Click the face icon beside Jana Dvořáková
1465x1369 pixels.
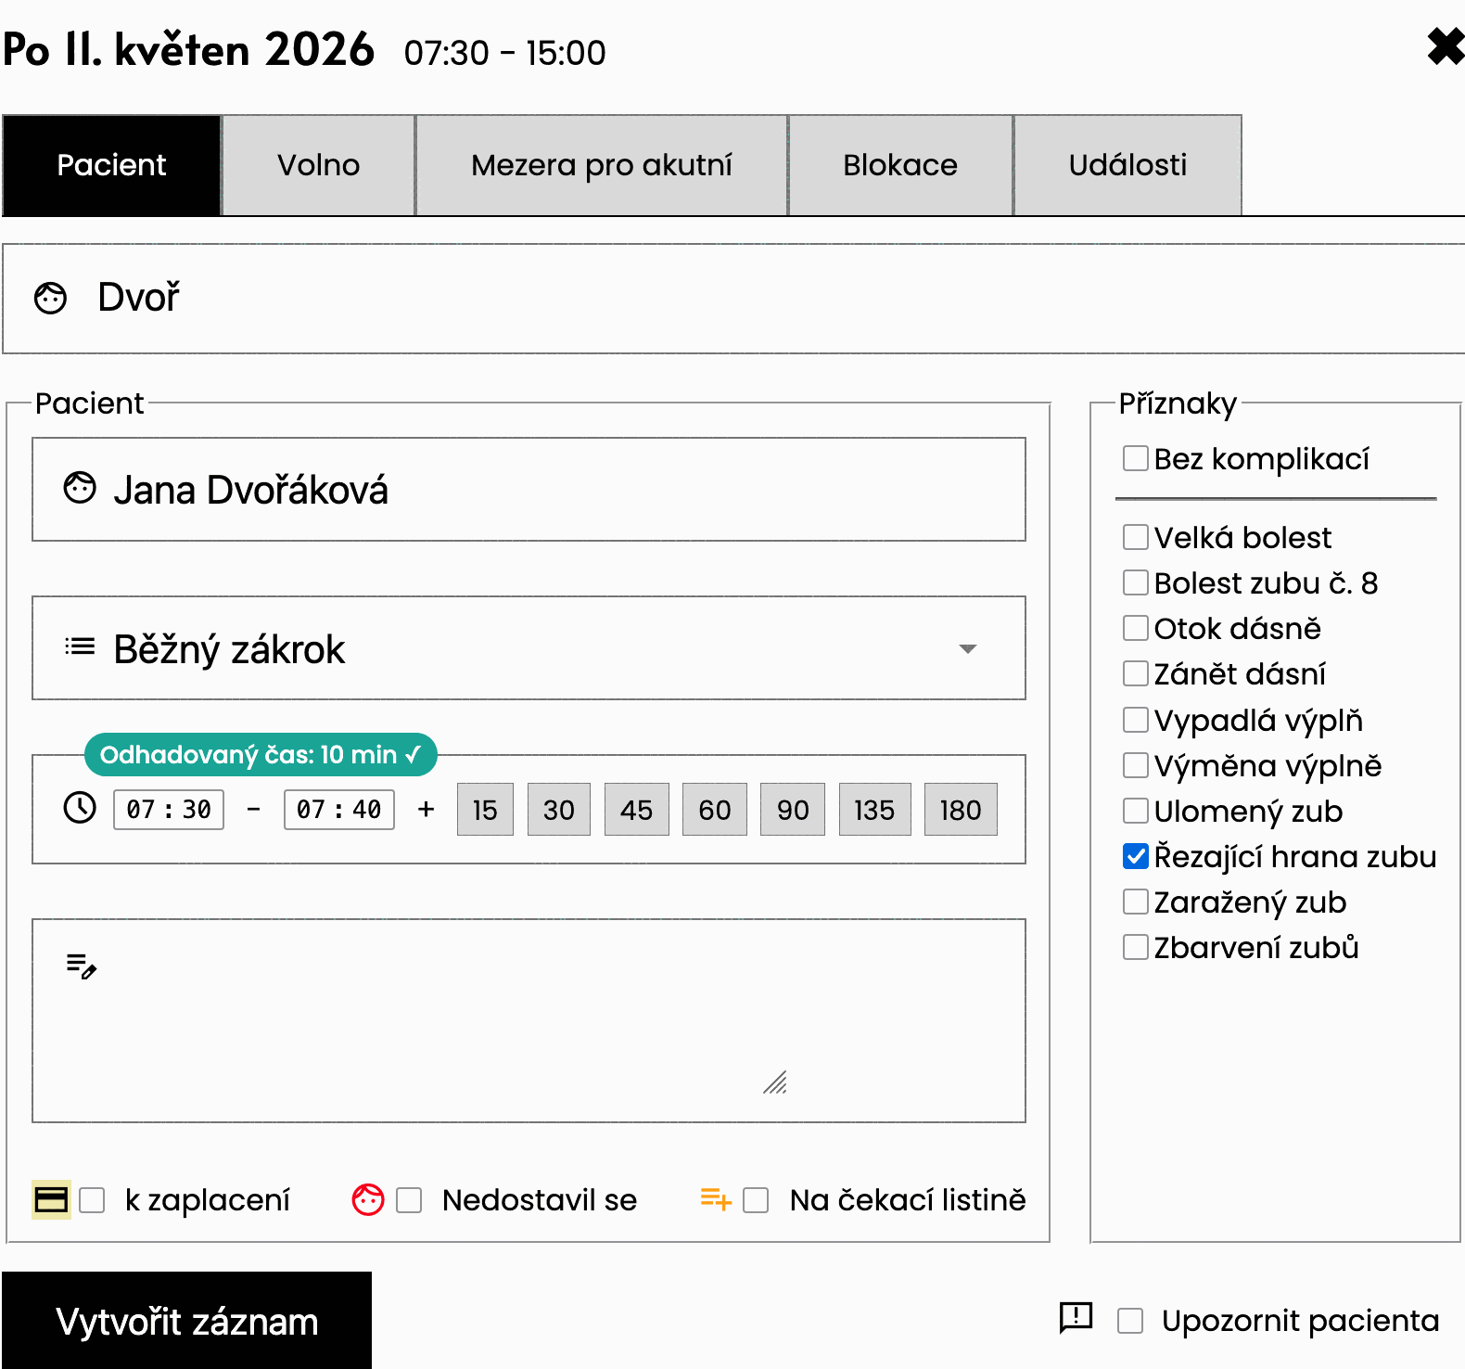coord(80,488)
